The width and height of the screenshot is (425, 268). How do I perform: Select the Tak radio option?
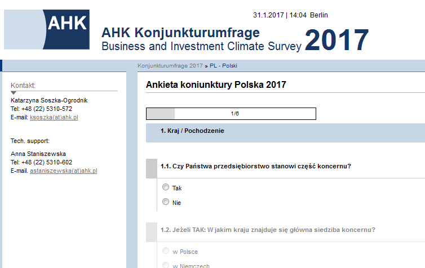pos(166,187)
